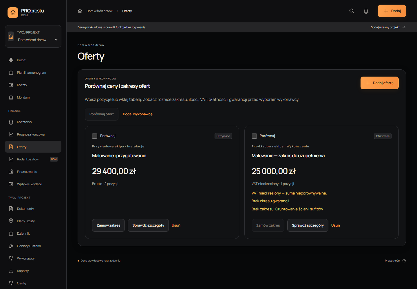The width and height of the screenshot is (417, 289).
Task: Click the Kosztorys layers icon
Action: (11, 122)
